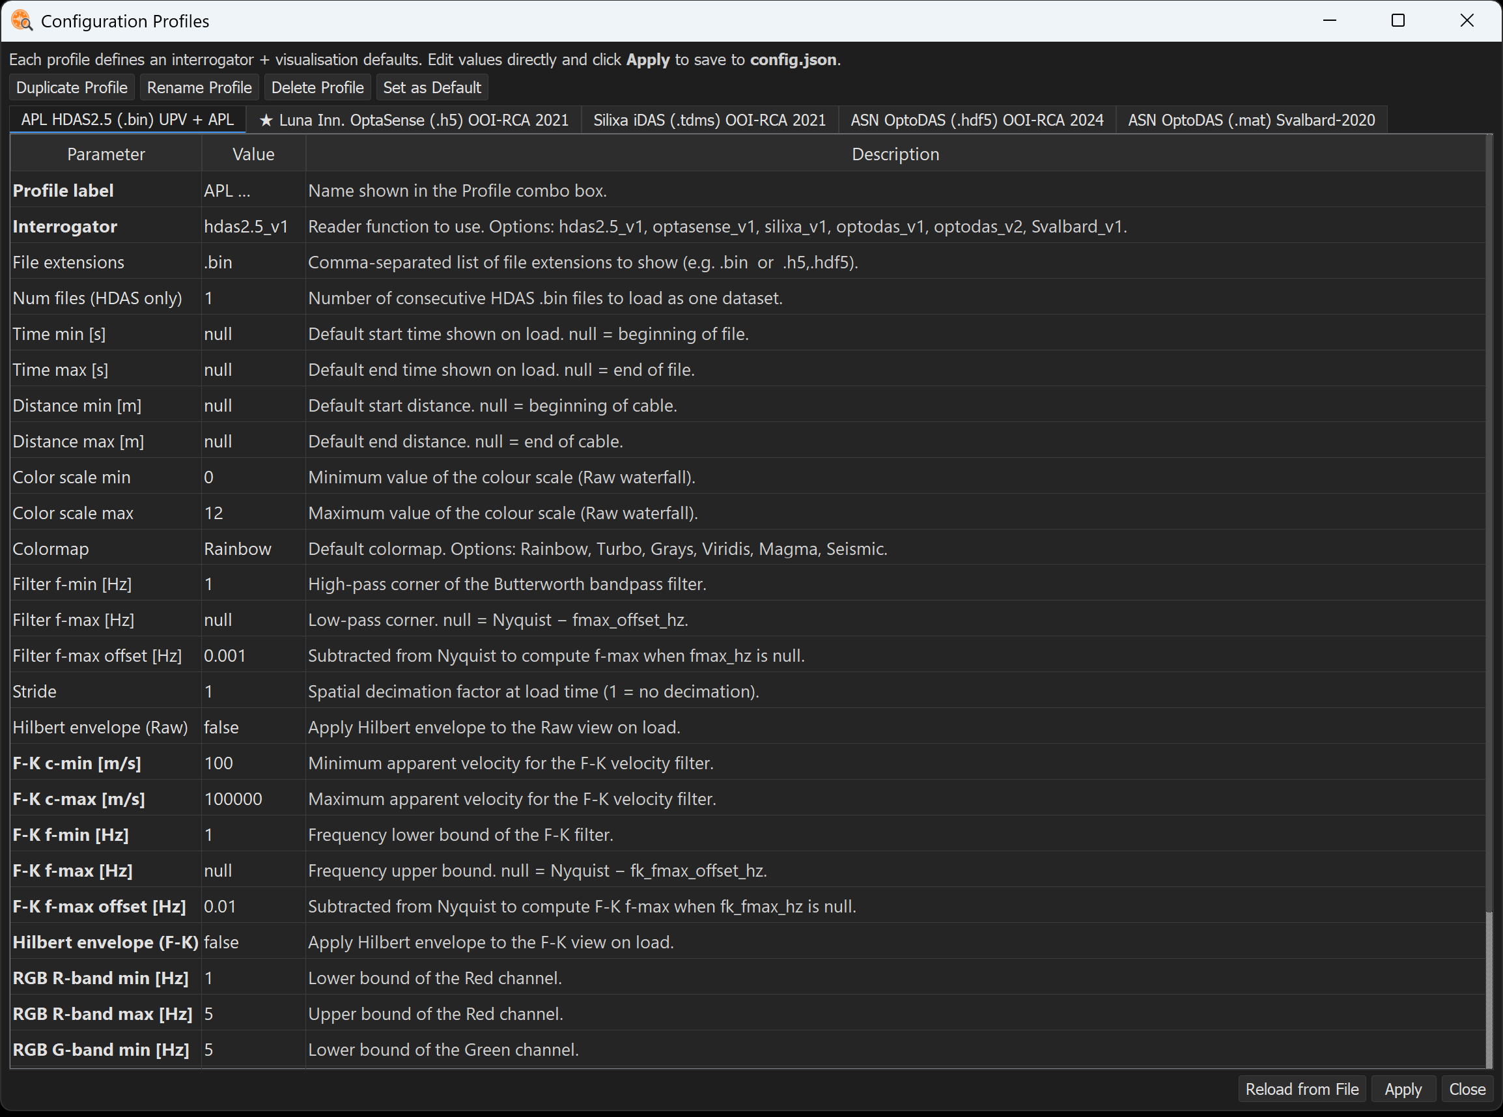Edit Time max [s] null value
The height and width of the screenshot is (1117, 1503).
tap(253, 370)
